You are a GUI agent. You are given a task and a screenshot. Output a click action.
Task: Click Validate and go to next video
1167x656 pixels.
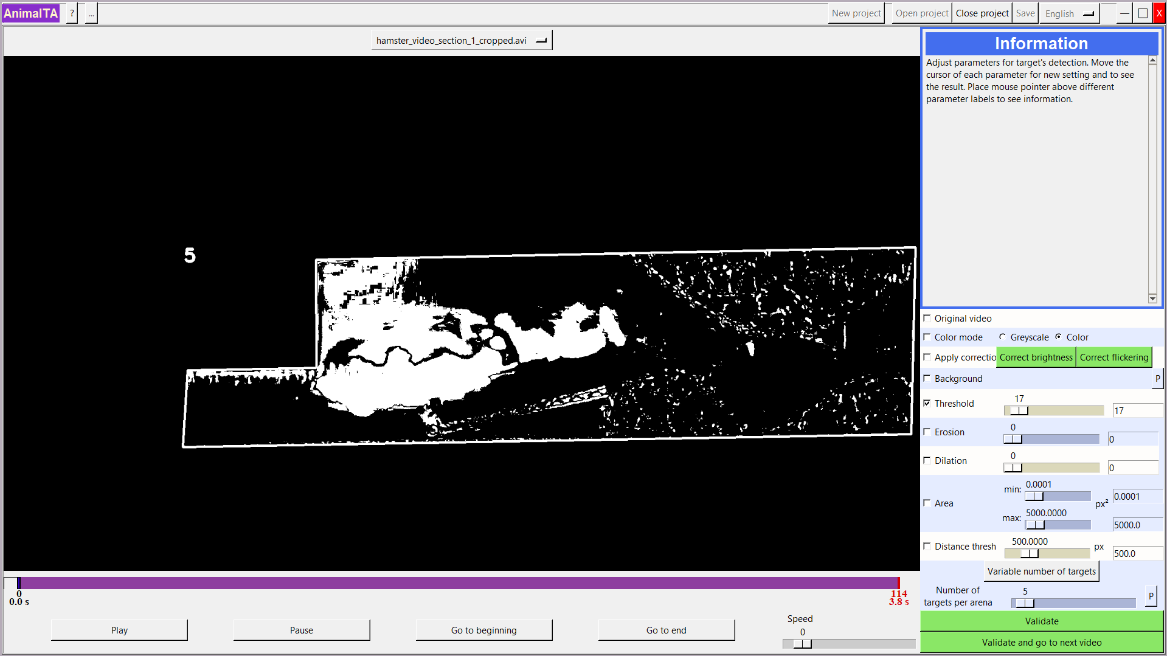[1041, 643]
